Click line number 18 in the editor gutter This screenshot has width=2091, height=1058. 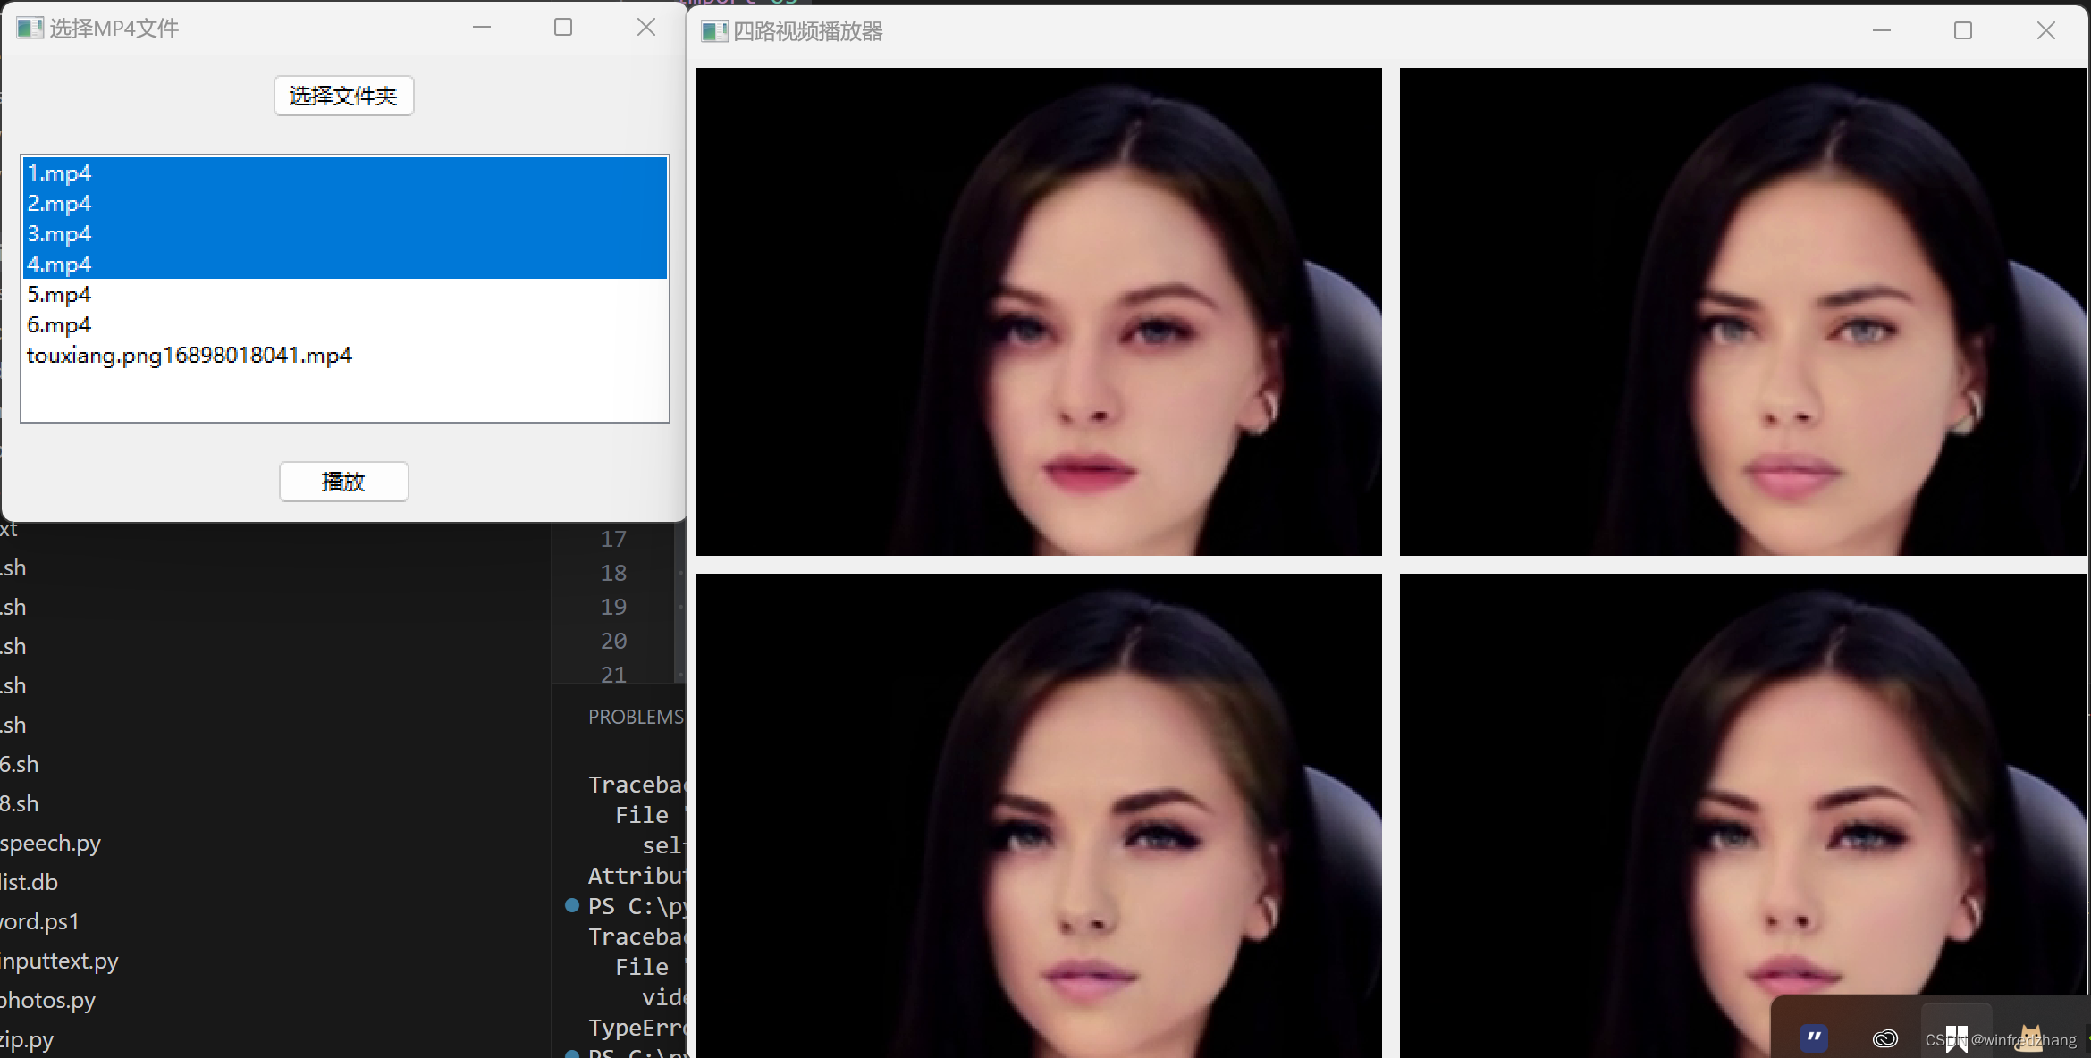613,574
